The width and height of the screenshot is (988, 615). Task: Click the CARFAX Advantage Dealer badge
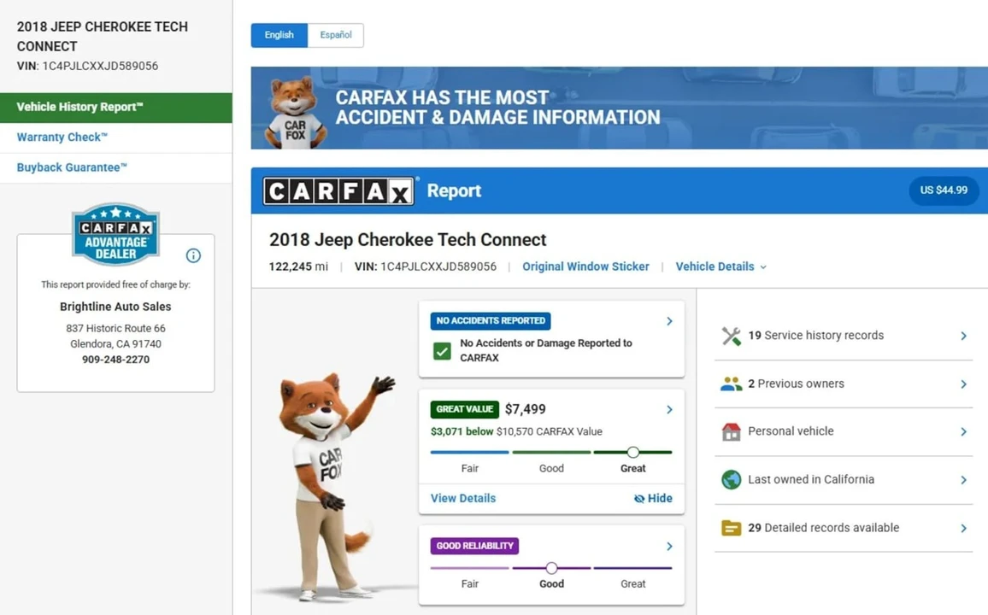click(x=115, y=234)
